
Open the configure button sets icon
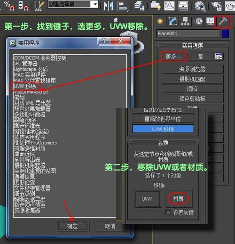[x=219, y=57]
